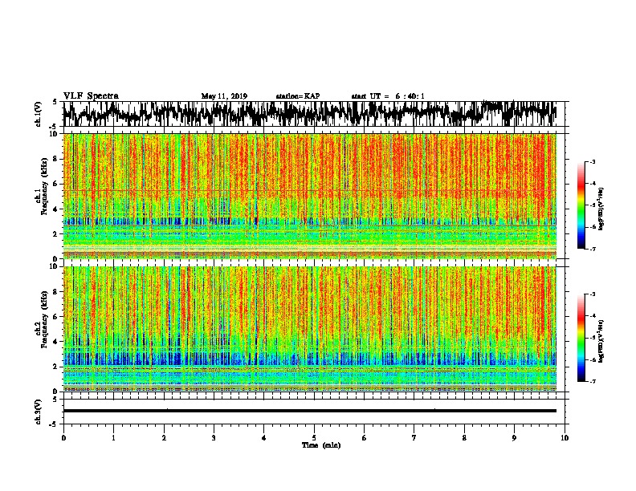Click the time axis tick label 0
Viewport: 636px width, 491px height.
pyautogui.click(x=63, y=438)
